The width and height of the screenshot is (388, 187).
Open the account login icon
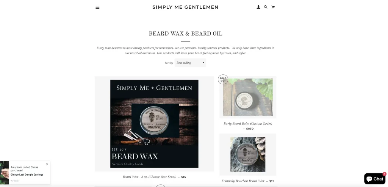coord(258,7)
